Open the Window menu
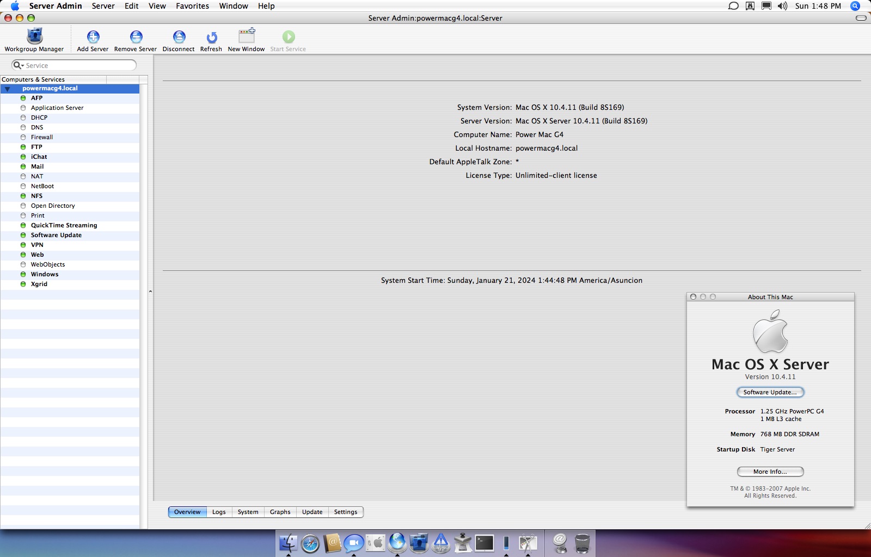The height and width of the screenshot is (557, 871). (x=234, y=6)
